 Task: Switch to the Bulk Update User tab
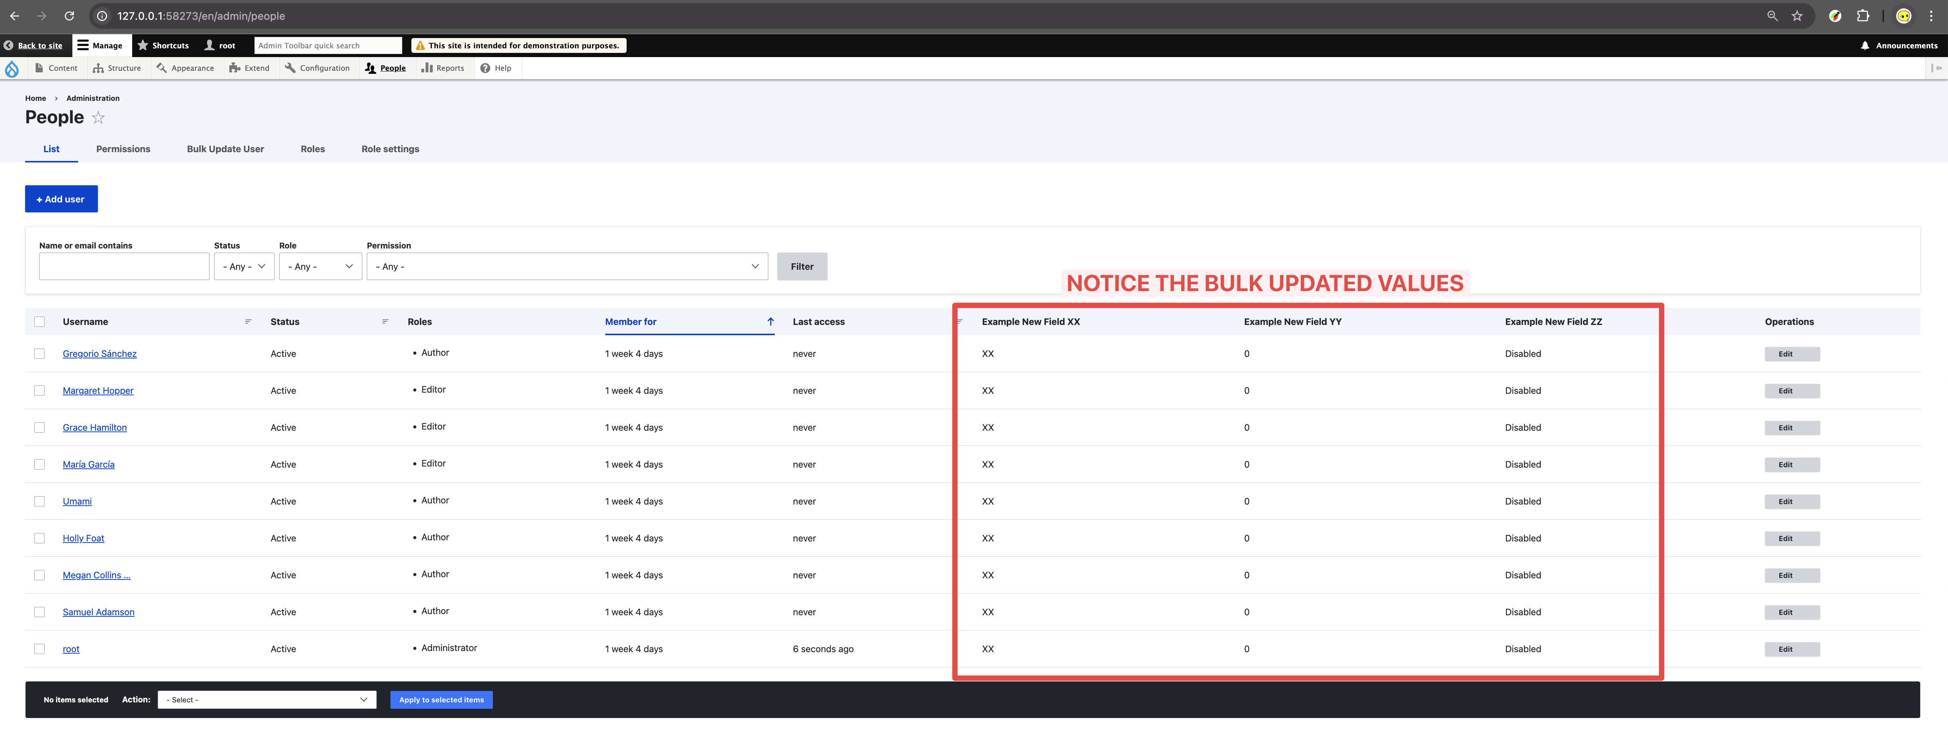(x=226, y=149)
